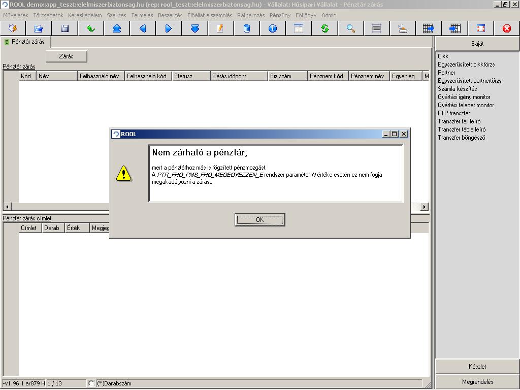Image resolution: width=520 pixels, height=390 pixels.
Task: Click the save diskette toolbar icon
Action: (65, 28)
